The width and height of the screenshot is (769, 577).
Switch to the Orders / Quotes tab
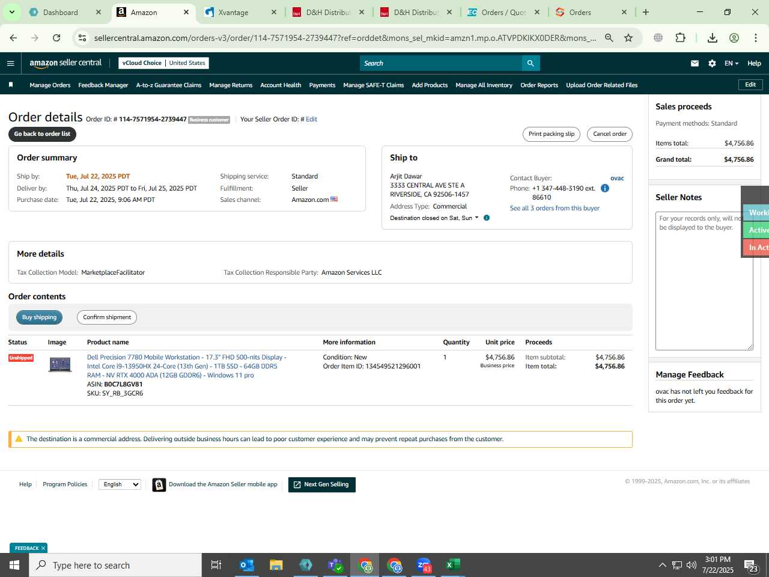click(x=503, y=12)
